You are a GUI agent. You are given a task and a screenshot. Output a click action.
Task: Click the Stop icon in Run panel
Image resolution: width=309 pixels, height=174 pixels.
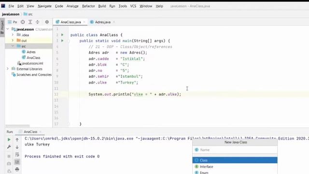(x=9, y=156)
